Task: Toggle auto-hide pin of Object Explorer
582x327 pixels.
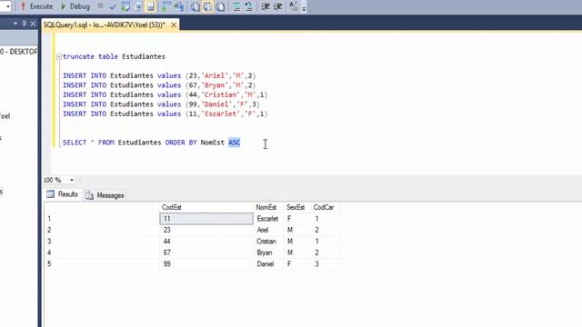Action: click(x=25, y=25)
